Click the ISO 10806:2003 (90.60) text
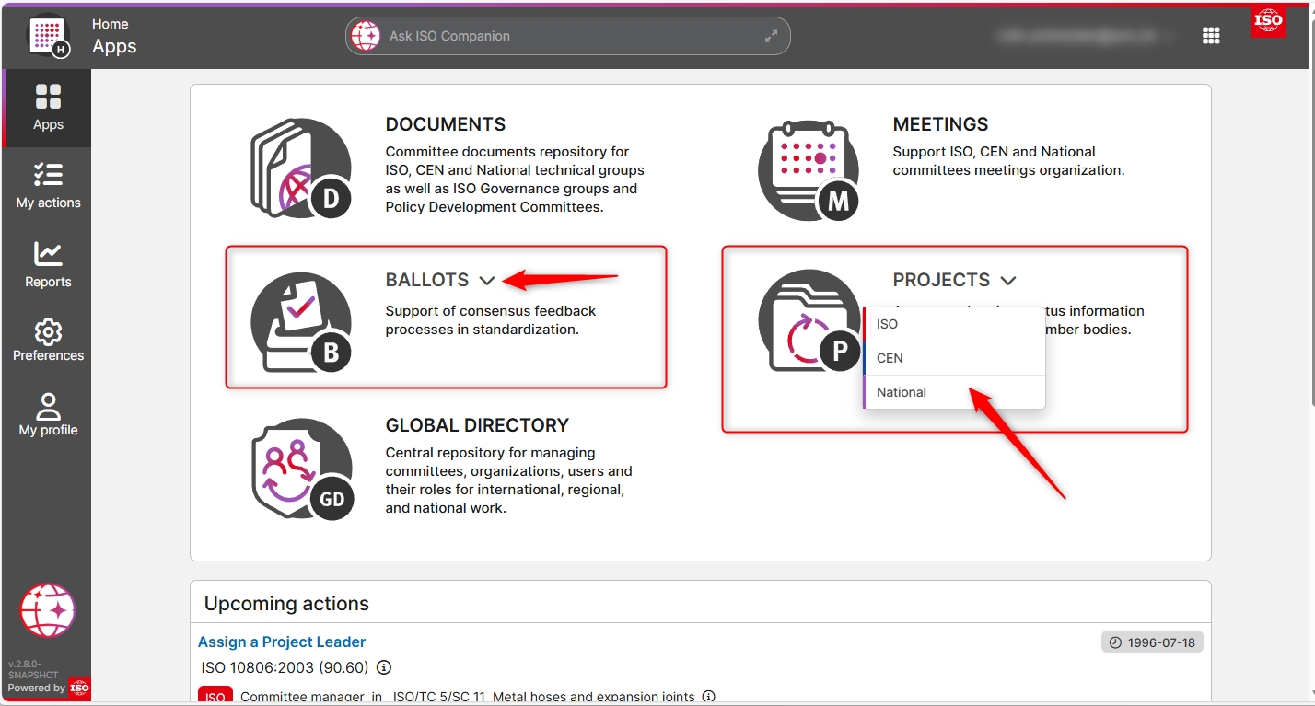 pos(285,667)
